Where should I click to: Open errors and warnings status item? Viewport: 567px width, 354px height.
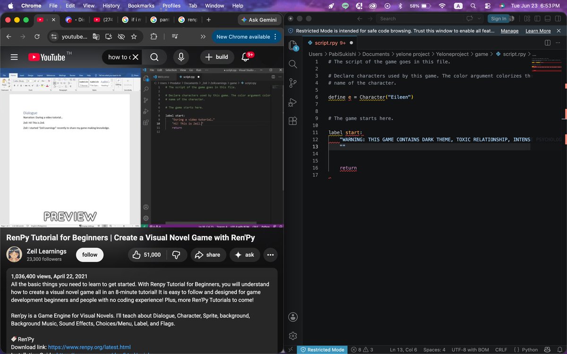[x=362, y=350]
